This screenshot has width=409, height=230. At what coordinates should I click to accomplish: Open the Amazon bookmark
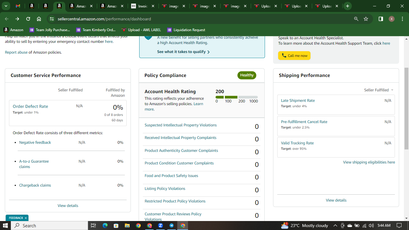[13, 30]
